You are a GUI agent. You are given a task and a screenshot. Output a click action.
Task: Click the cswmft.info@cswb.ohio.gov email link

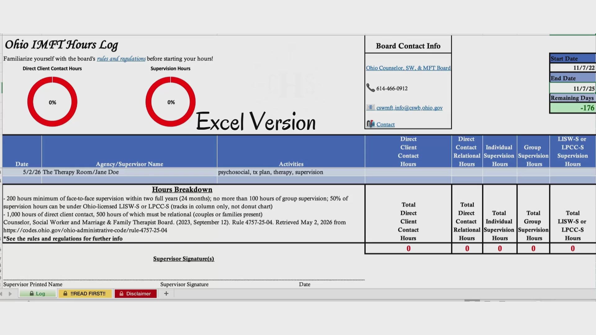click(x=409, y=108)
